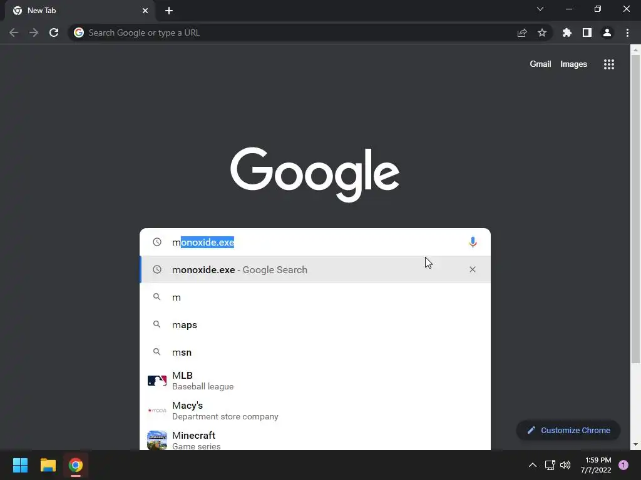The height and width of the screenshot is (480, 641).
Task: Open the Gmail link
Action: tap(540, 64)
